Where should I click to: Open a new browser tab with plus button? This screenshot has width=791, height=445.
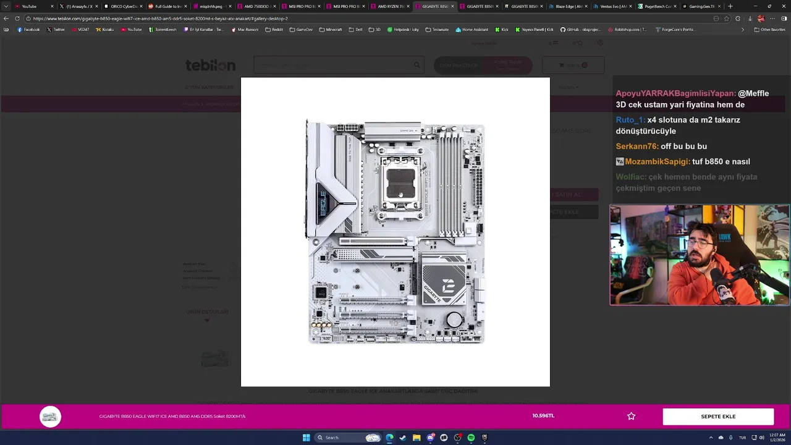click(730, 6)
